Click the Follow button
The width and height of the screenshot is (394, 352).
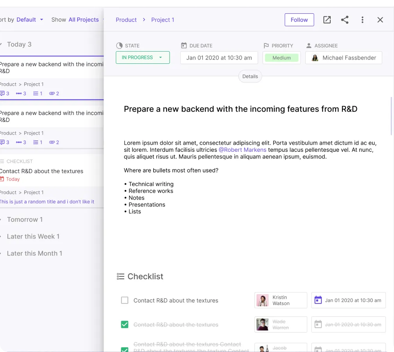pos(299,20)
